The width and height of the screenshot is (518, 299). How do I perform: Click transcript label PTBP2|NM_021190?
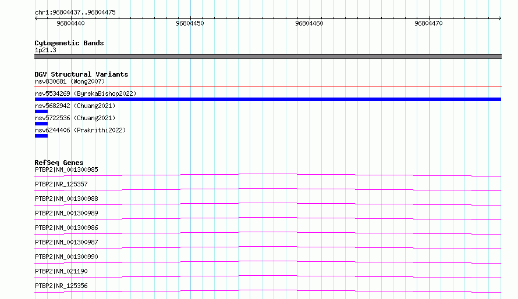[61, 271]
